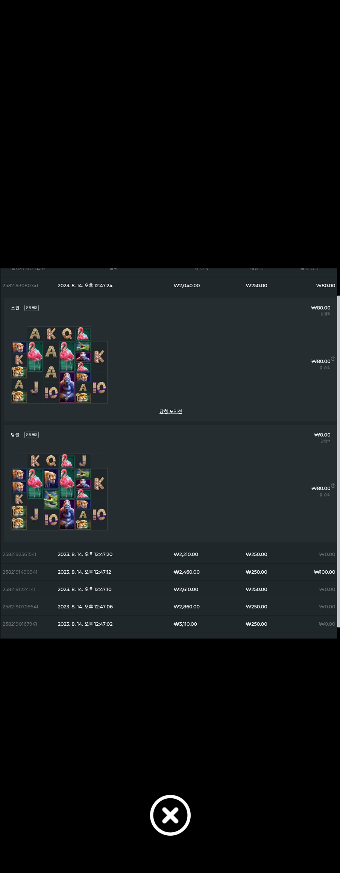Expand the round 2582192561541 row

click(x=168, y=554)
